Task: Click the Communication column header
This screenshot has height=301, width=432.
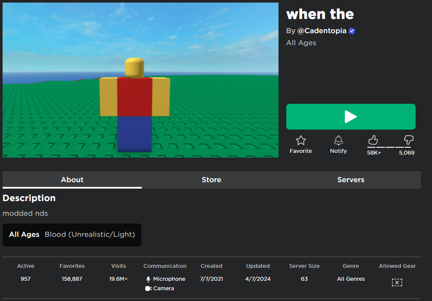Action: [165, 266]
